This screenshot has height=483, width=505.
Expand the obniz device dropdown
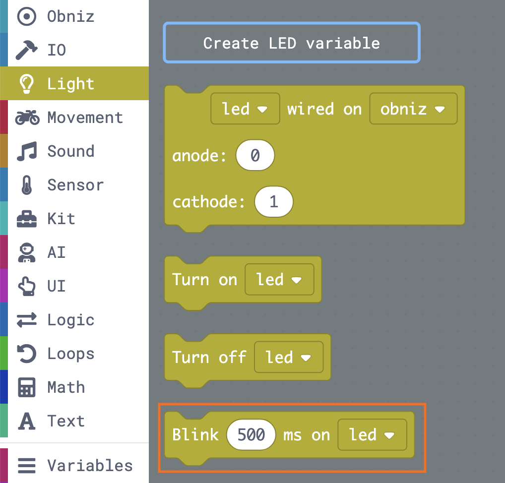tap(413, 109)
